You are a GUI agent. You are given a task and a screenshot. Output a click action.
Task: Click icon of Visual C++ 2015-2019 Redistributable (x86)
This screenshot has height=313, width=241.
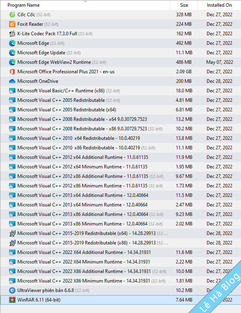click(x=12, y=243)
